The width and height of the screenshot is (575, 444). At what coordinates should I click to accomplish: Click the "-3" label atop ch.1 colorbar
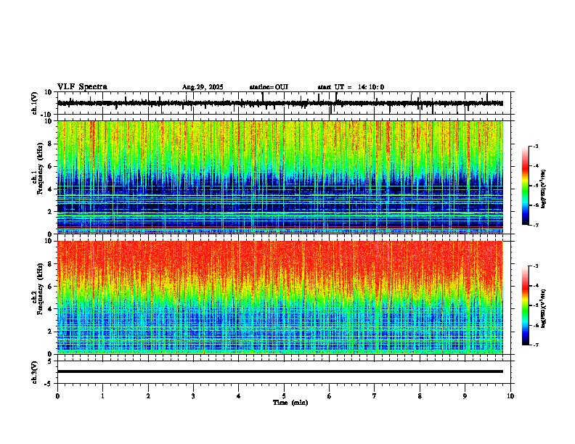click(535, 147)
